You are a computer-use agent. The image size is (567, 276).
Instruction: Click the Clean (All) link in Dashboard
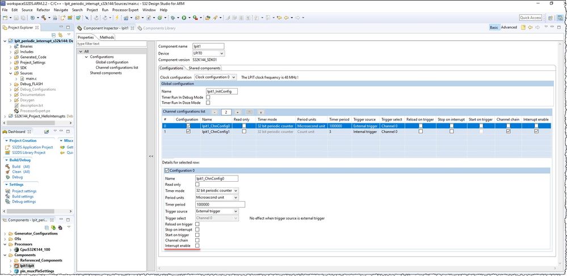click(21, 172)
